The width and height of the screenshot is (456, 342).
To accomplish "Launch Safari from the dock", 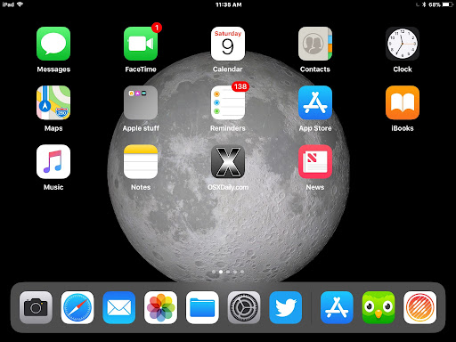I will [77, 307].
